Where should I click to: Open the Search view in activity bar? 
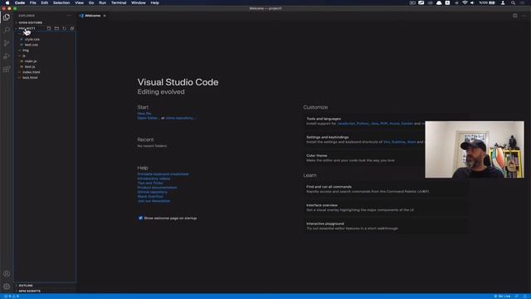[x=7, y=30]
